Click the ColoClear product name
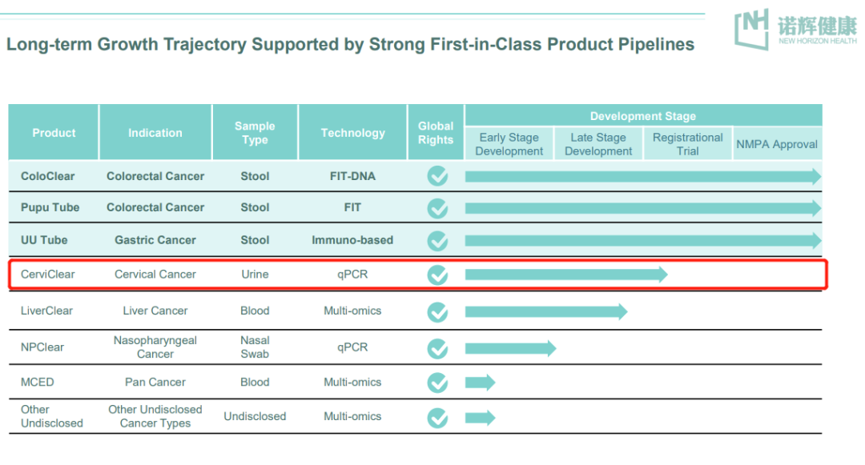The image size is (865, 465). [x=48, y=176]
